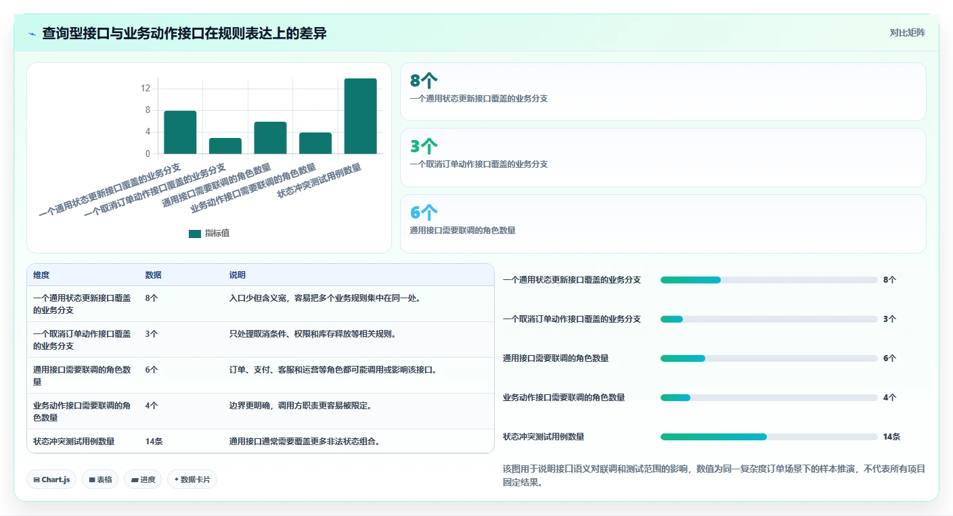This screenshot has height=516, width=953.
Task: Click the tallest bar for 状态冲突测试用例数量
Action: point(360,116)
